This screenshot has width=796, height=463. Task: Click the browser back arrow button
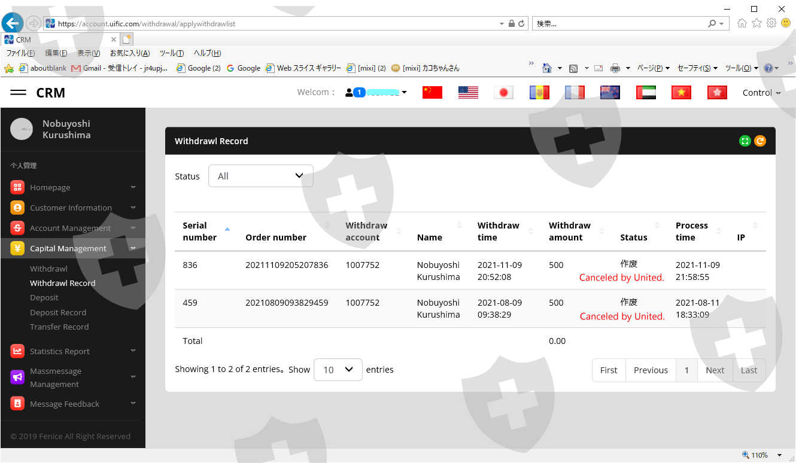coord(13,23)
